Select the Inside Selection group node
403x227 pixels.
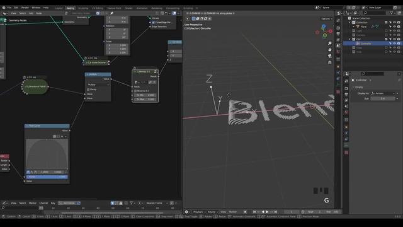click(x=96, y=62)
